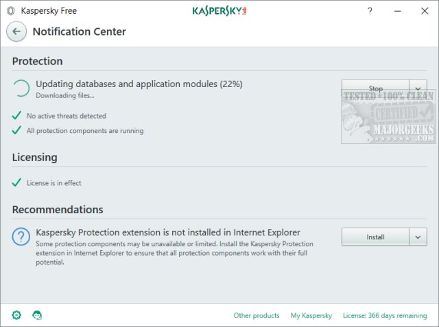
Task: Click License: 366 days remaining link
Action: click(385, 315)
